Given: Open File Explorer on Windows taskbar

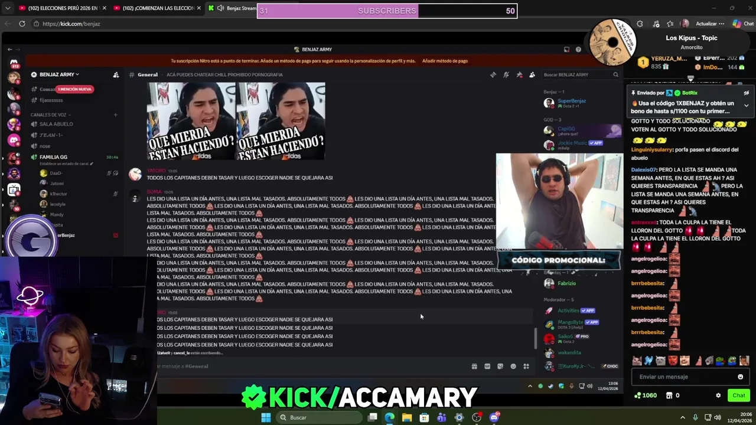Looking at the screenshot, I should [x=407, y=417].
